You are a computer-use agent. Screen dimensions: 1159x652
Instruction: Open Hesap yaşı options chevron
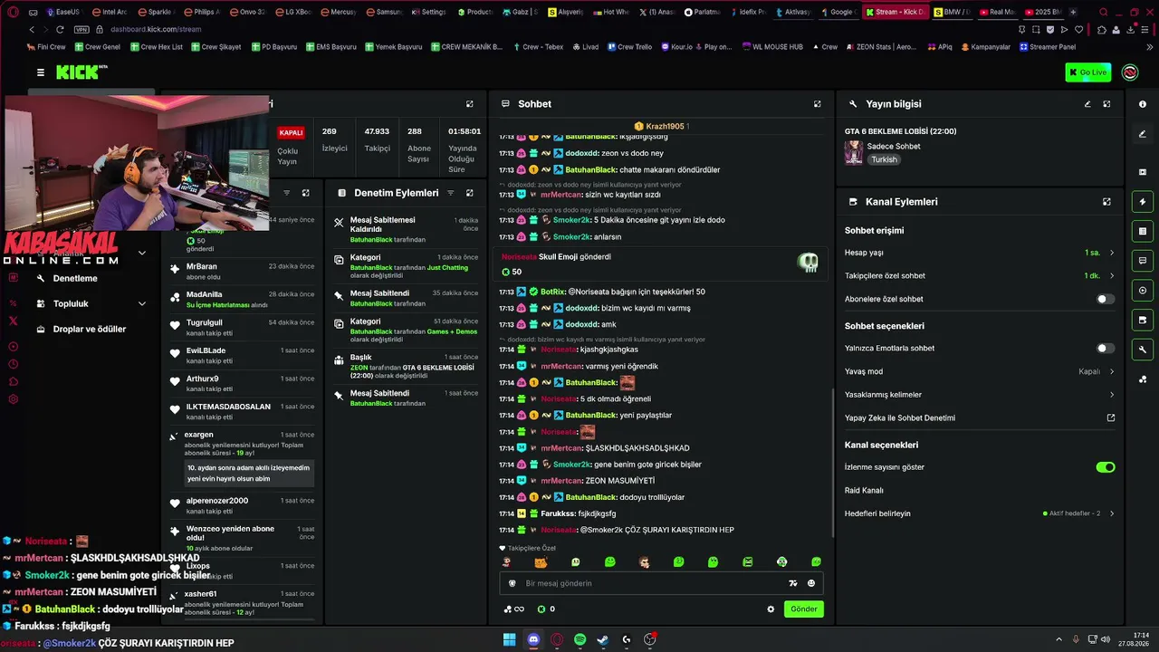tap(1112, 253)
